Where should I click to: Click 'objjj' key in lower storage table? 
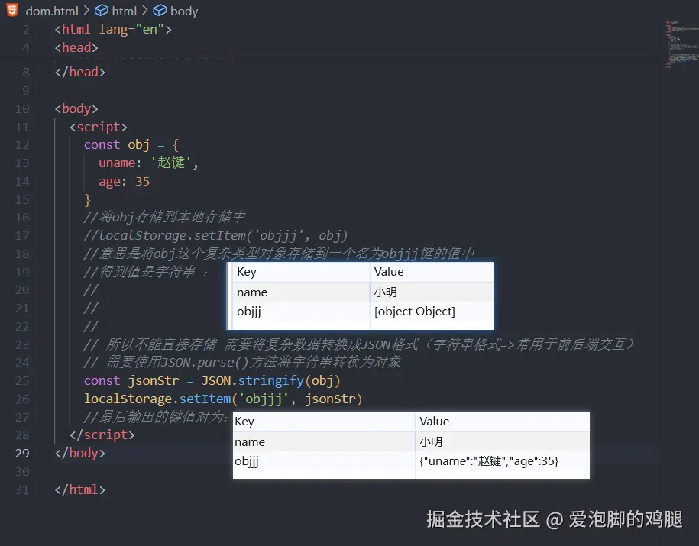247,461
